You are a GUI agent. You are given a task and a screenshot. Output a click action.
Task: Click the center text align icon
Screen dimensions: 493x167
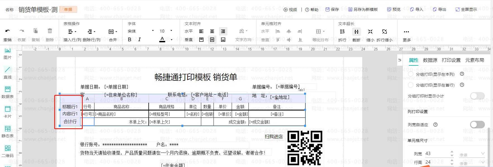tap(212, 31)
